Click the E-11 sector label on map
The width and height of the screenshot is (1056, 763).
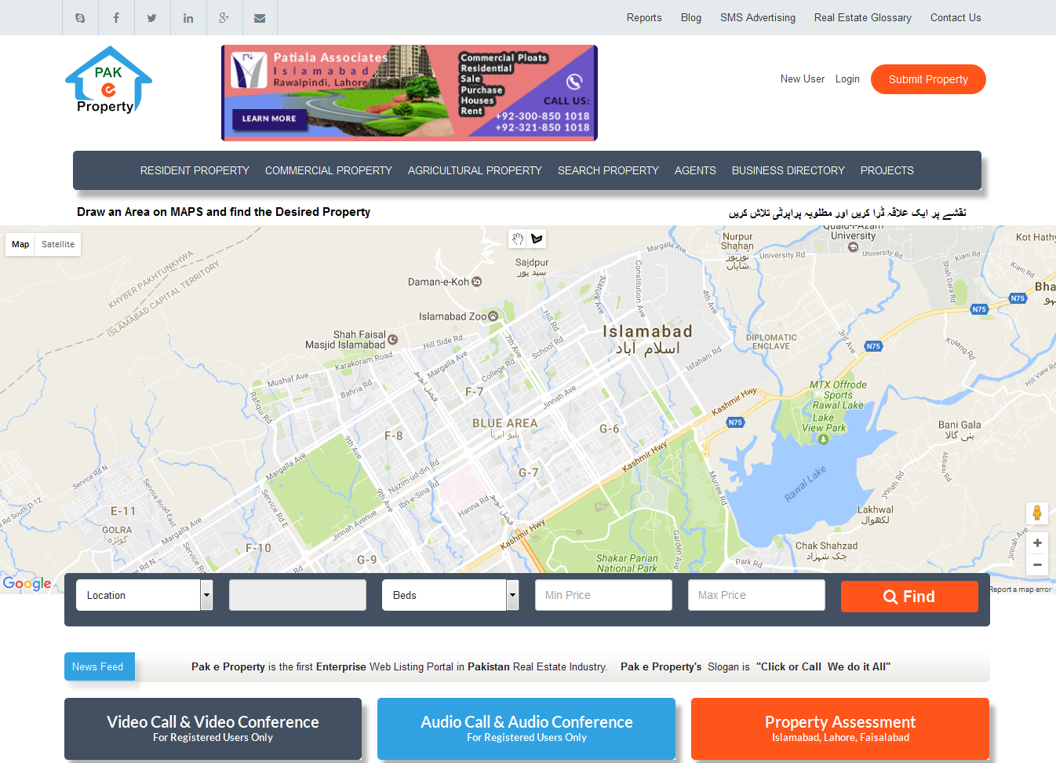click(x=123, y=511)
